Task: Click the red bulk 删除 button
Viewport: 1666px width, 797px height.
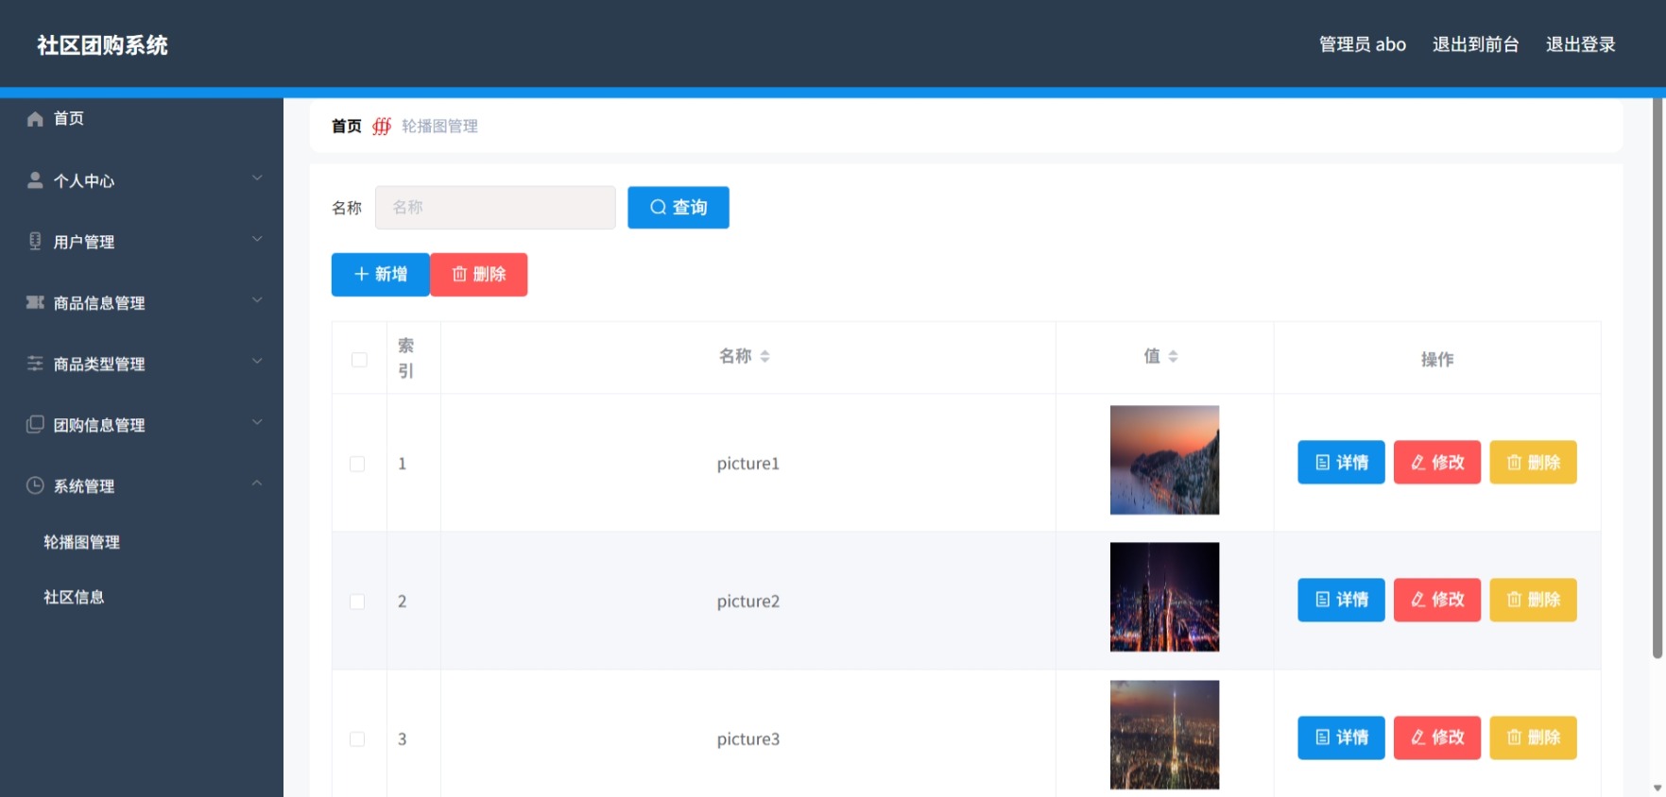Action: 479,274
